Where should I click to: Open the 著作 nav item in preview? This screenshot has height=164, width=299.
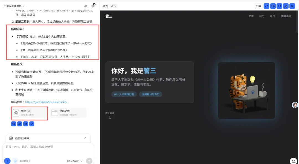click(272, 16)
